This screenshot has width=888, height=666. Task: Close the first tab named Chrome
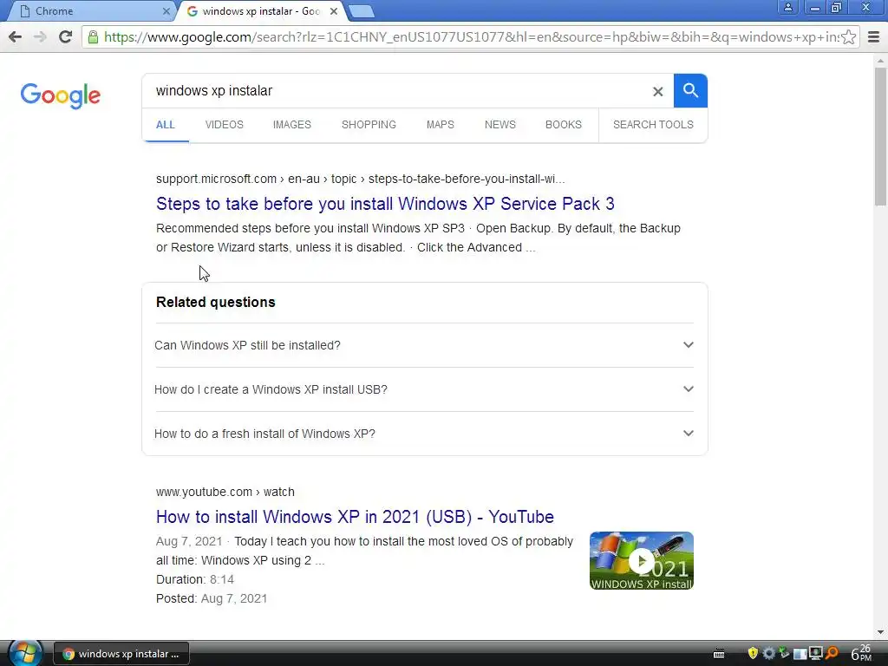pyautogui.click(x=166, y=11)
